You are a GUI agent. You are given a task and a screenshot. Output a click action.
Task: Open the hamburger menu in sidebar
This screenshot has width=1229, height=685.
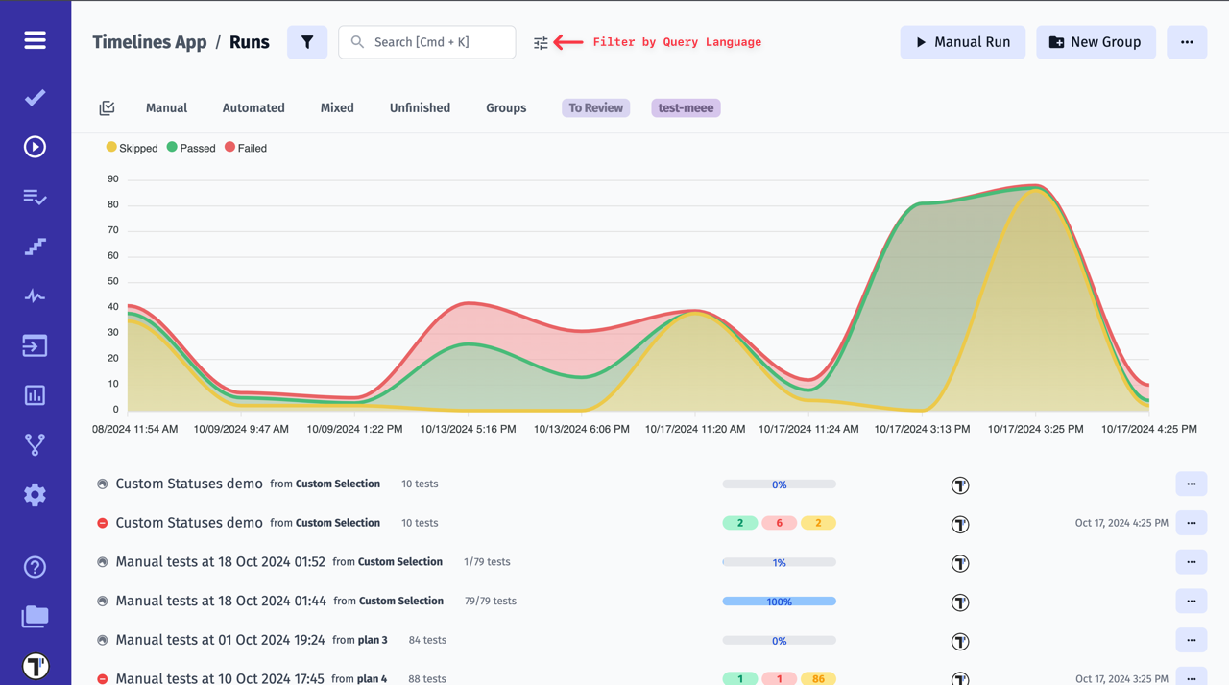[x=35, y=40]
